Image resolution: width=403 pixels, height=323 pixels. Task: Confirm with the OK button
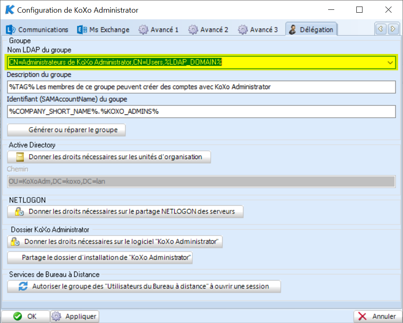click(x=25, y=316)
